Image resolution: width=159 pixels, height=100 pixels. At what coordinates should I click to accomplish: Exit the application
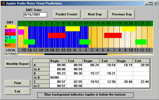pos(17,91)
